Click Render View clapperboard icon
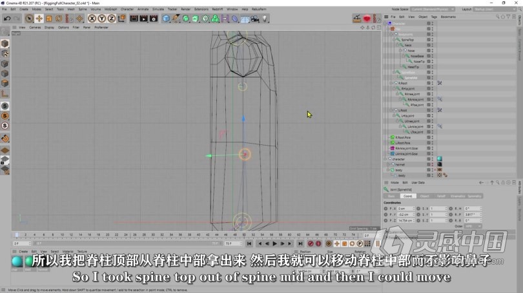 click(x=134, y=19)
